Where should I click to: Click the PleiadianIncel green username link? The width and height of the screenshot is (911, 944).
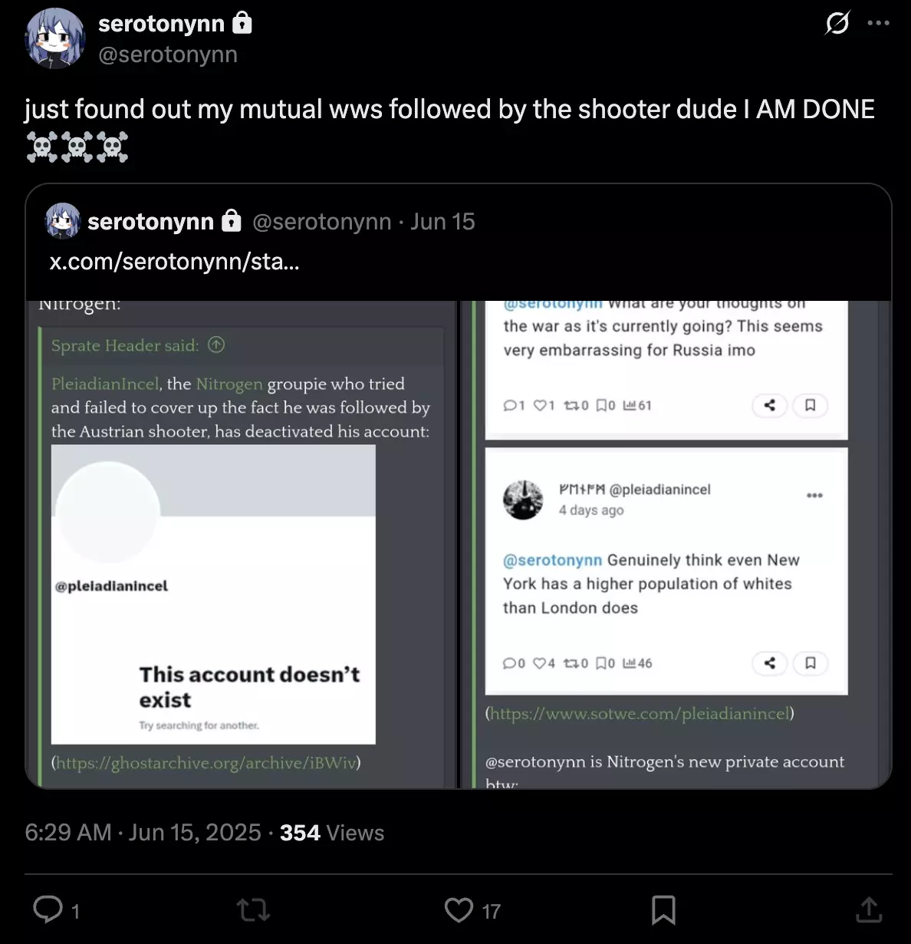(x=105, y=384)
